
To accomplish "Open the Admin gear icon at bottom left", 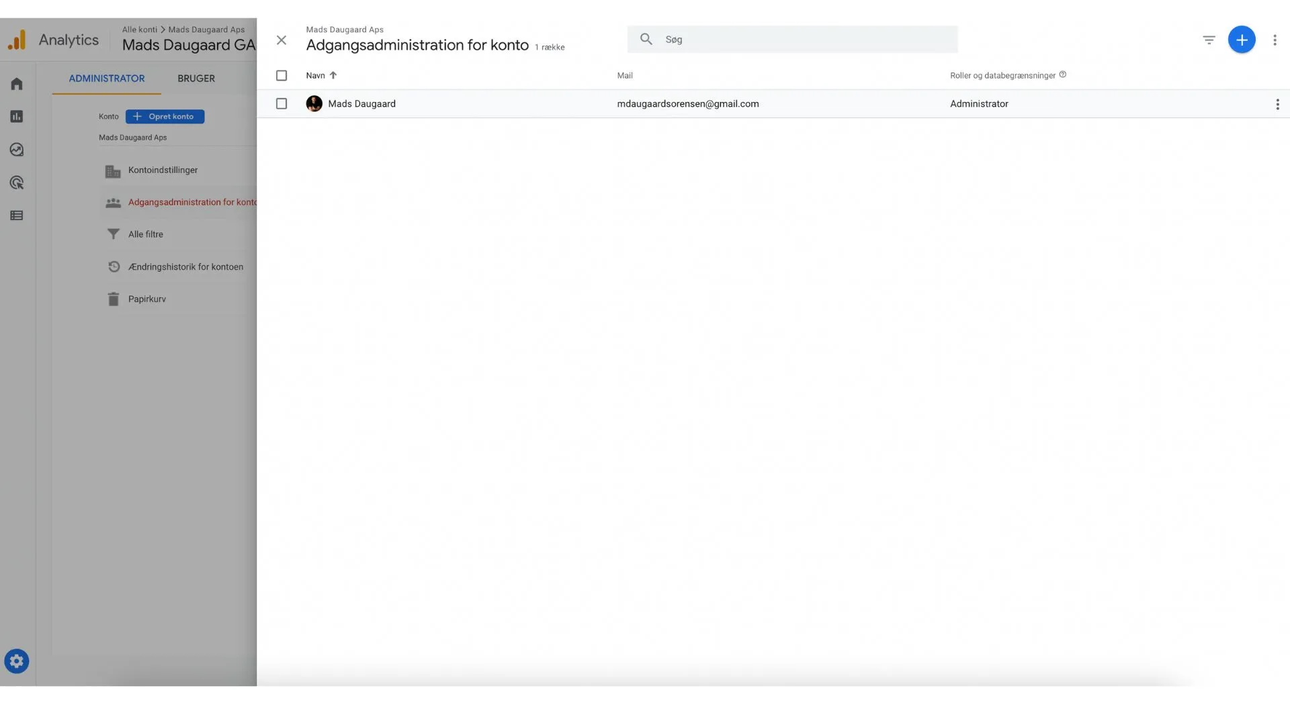I will point(17,661).
